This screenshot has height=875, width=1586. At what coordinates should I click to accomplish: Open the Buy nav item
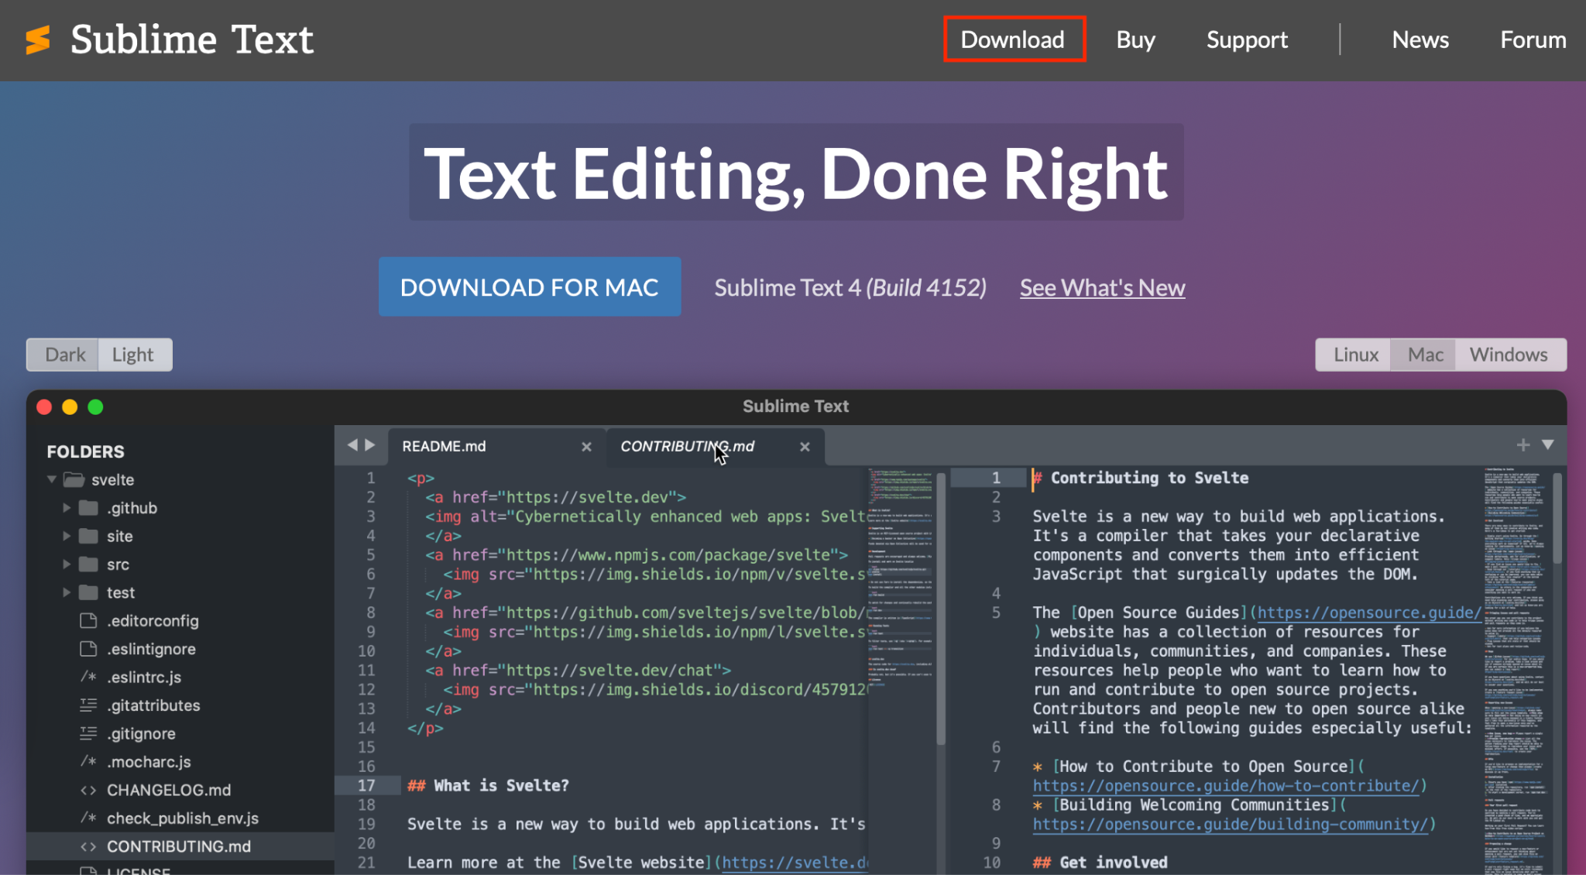pos(1135,39)
